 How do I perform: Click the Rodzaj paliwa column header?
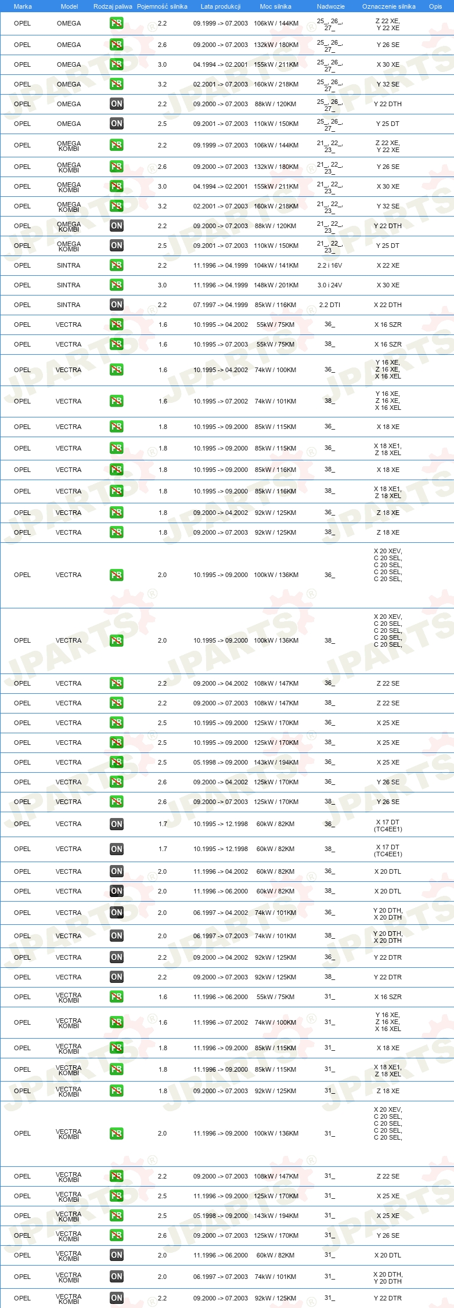click(113, 6)
